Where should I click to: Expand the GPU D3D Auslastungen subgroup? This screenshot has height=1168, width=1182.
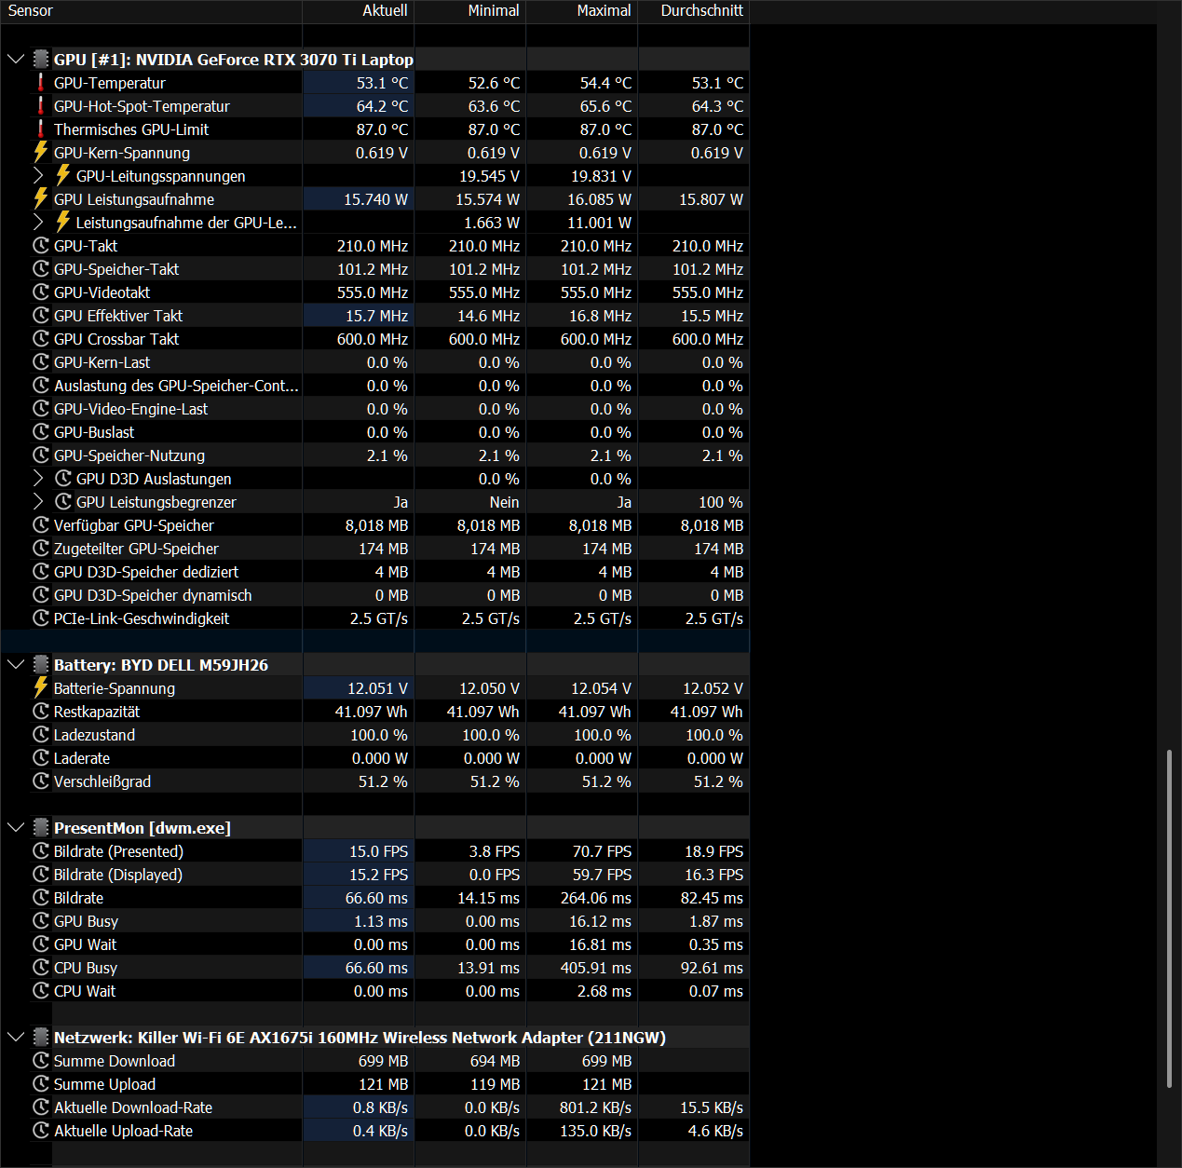pyautogui.click(x=38, y=479)
